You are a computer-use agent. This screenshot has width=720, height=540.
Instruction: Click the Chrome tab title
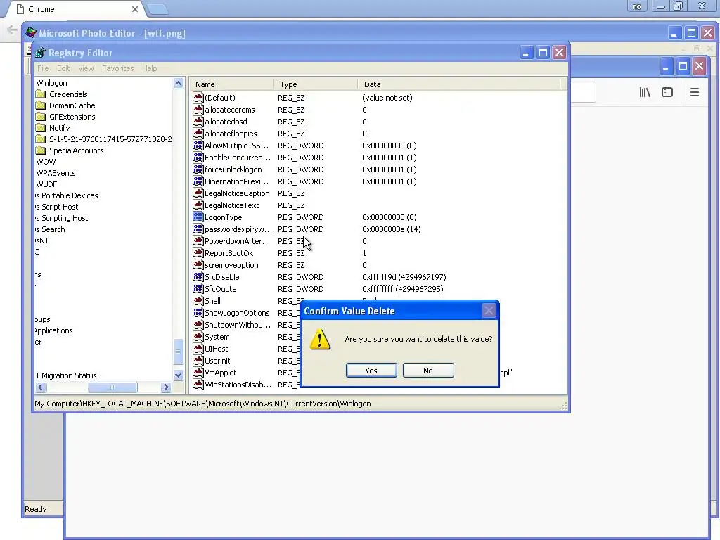click(41, 9)
